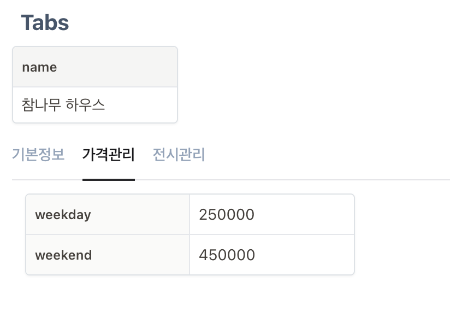Click the name table header row
462x317 pixels.
click(x=95, y=67)
